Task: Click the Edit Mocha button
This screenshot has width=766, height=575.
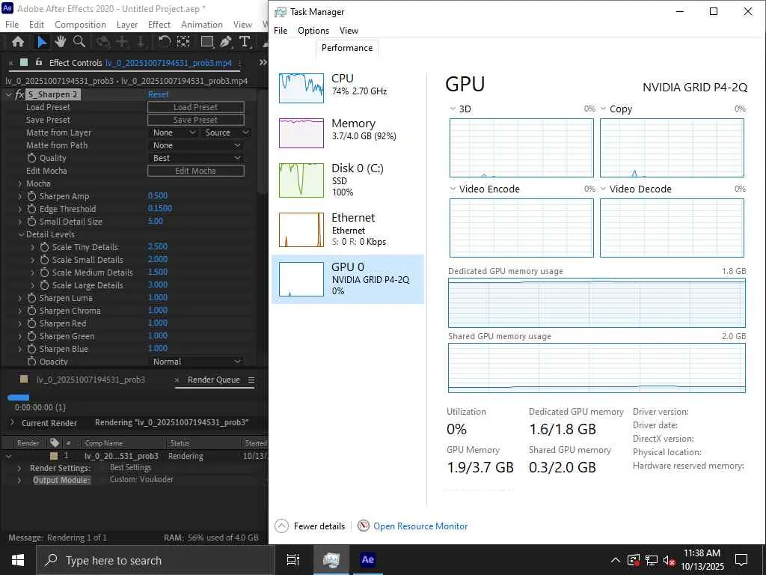Action: pyautogui.click(x=196, y=171)
